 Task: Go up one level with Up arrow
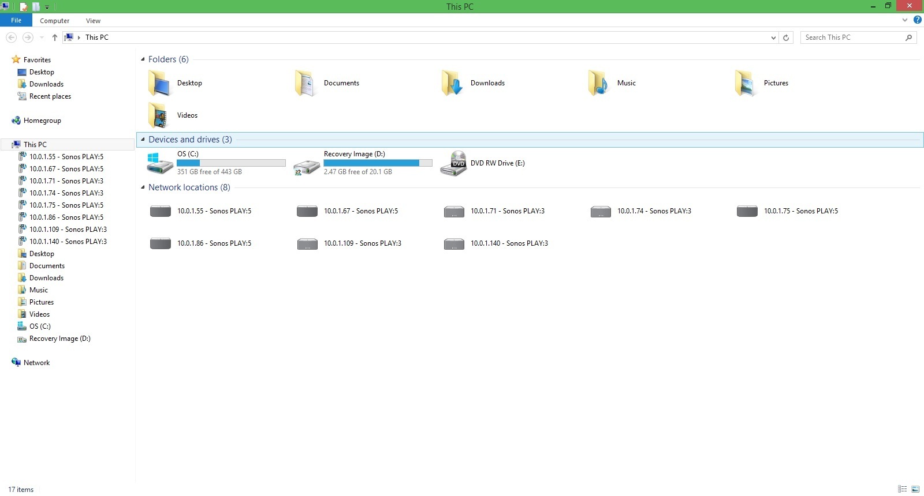[54, 37]
